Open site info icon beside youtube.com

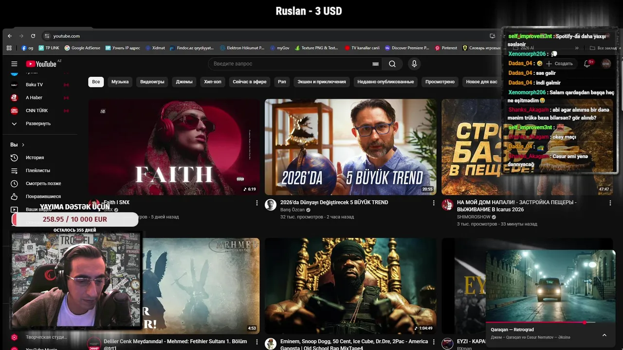[x=47, y=36]
